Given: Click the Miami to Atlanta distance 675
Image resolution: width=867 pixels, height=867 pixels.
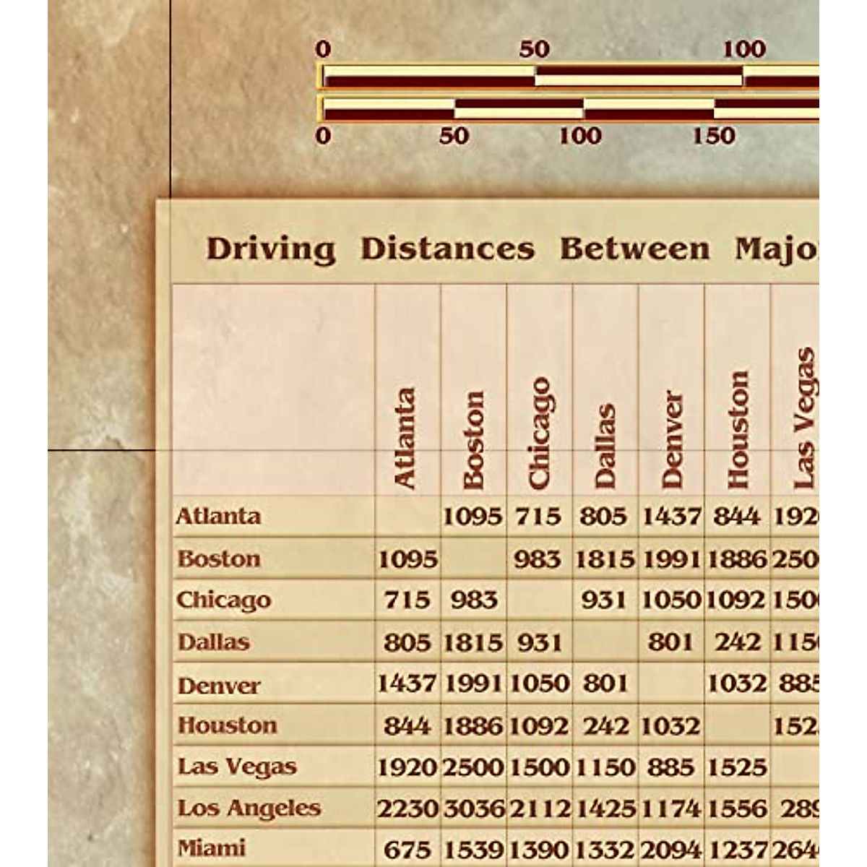Looking at the screenshot, I should click(x=407, y=850).
